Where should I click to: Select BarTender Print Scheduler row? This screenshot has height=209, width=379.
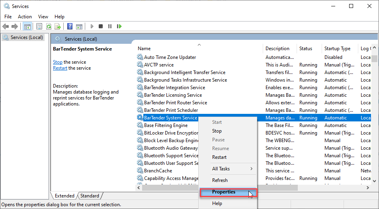253,110
